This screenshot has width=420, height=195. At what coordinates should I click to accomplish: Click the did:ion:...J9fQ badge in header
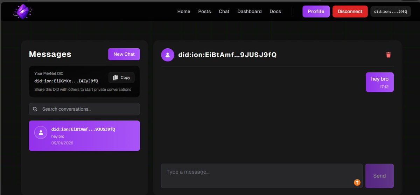(x=391, y=11)
